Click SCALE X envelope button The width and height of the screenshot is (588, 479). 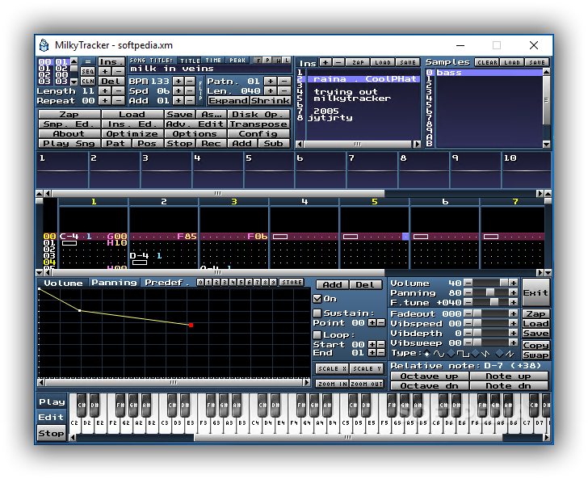[x=332, y=368]
